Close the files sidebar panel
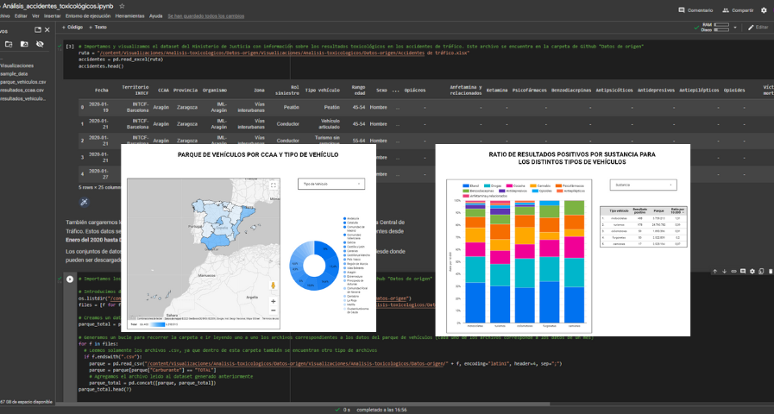The height and width of the screenshot is (414, 774). 47,30
